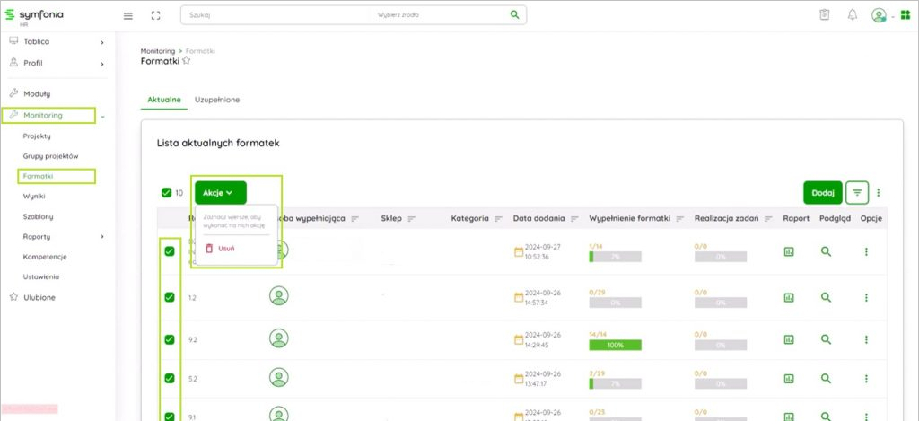Viewport: 919px width, 421px height.
Task: Click the hamburger menu icon in header
Action: (127, 15)
